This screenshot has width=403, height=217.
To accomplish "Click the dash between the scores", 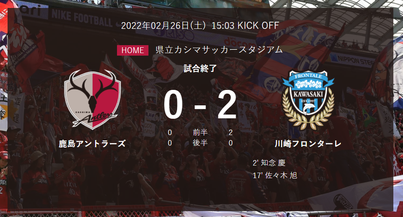I will coord(200,106).
